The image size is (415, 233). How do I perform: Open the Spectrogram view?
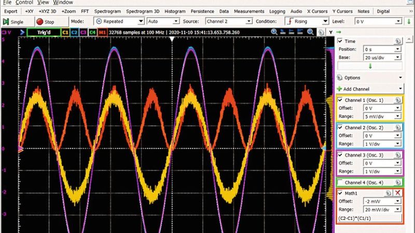(x=107, y=11)
